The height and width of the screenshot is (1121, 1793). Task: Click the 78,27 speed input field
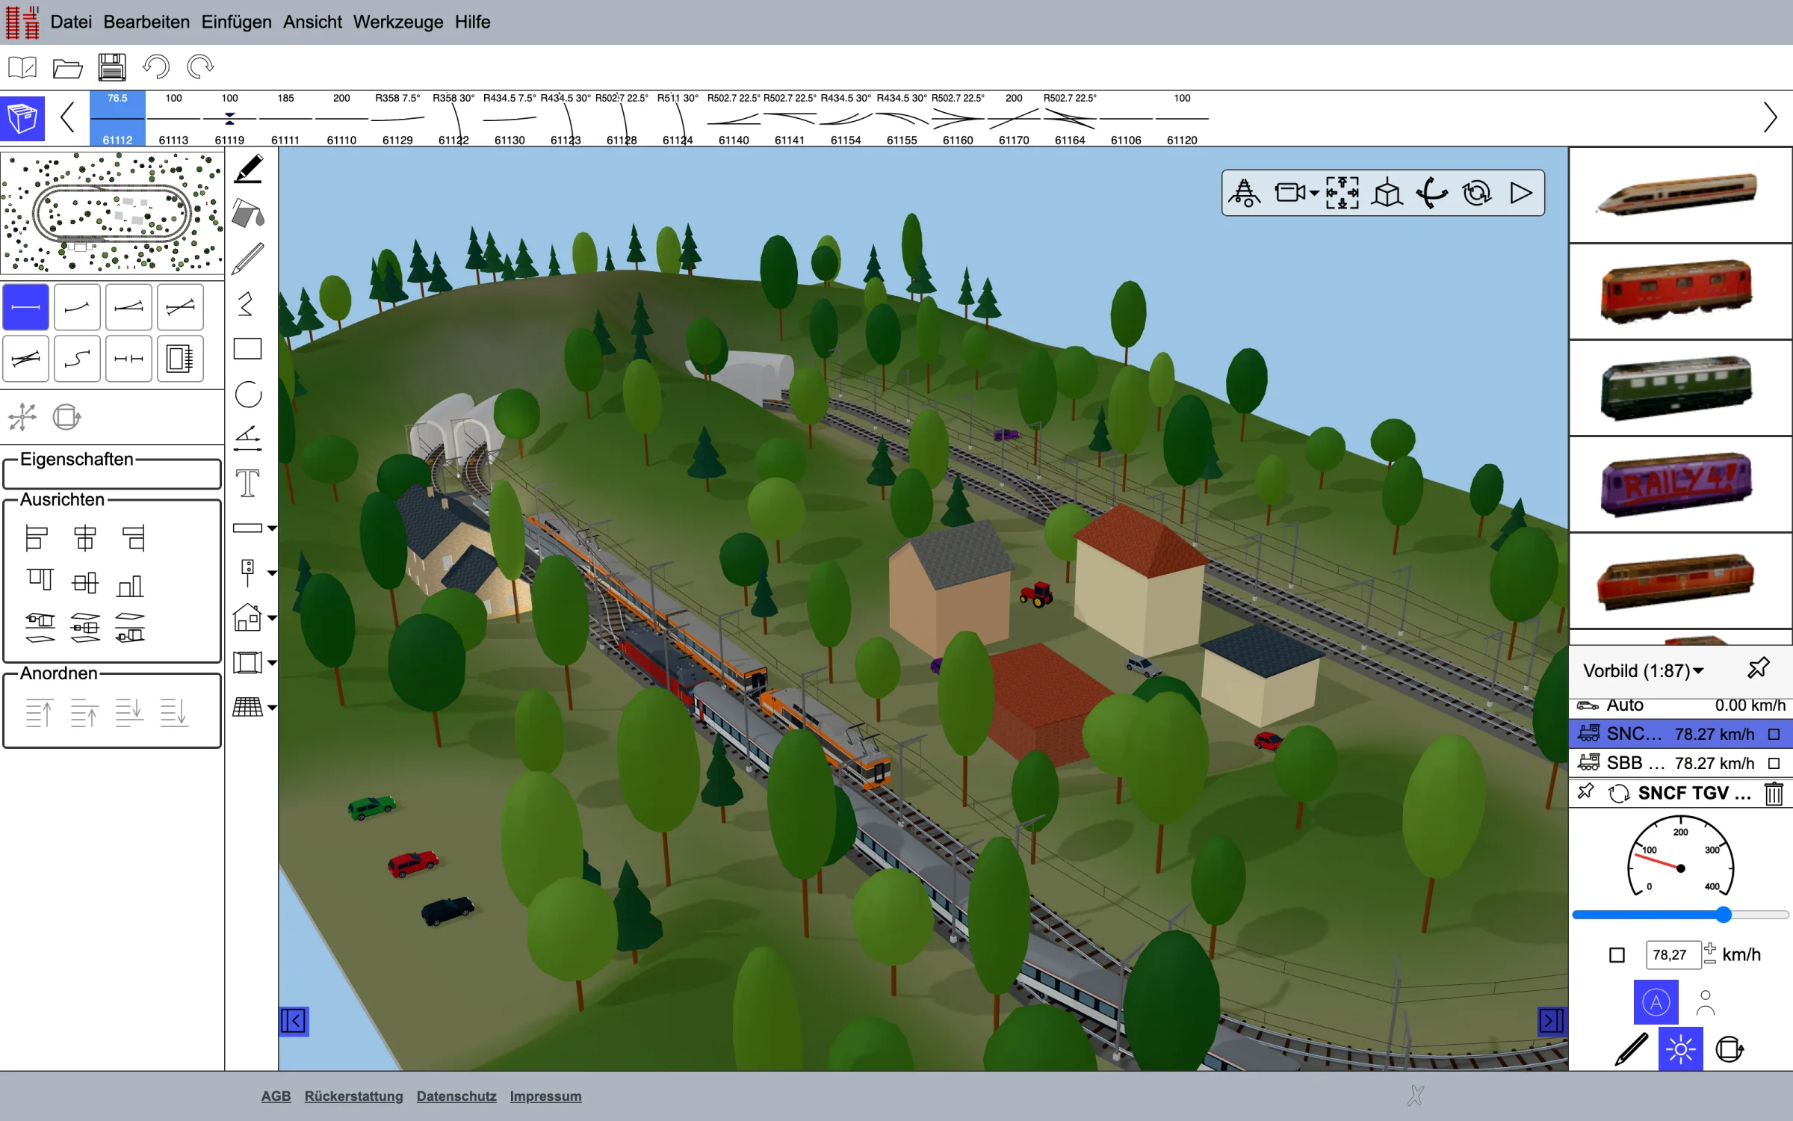[x=1672, y=955]
